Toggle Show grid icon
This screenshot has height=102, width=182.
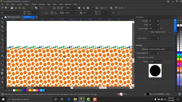point(88,8)
